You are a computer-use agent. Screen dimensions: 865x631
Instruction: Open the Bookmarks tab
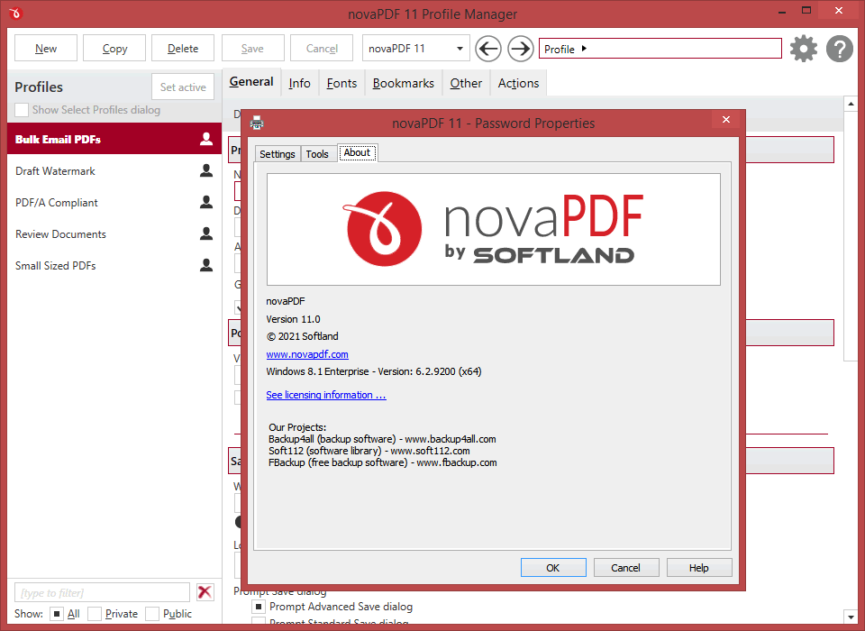click(x=404, y=83)
